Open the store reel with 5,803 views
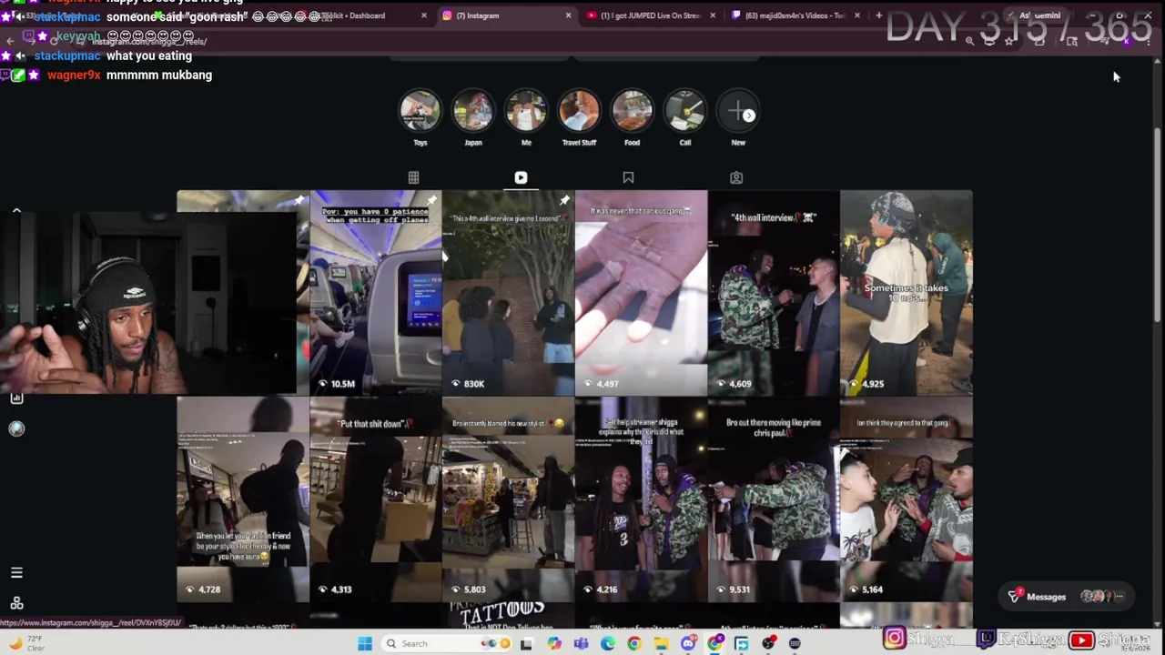The image size is (1165, 655). (x=508, y=499)
